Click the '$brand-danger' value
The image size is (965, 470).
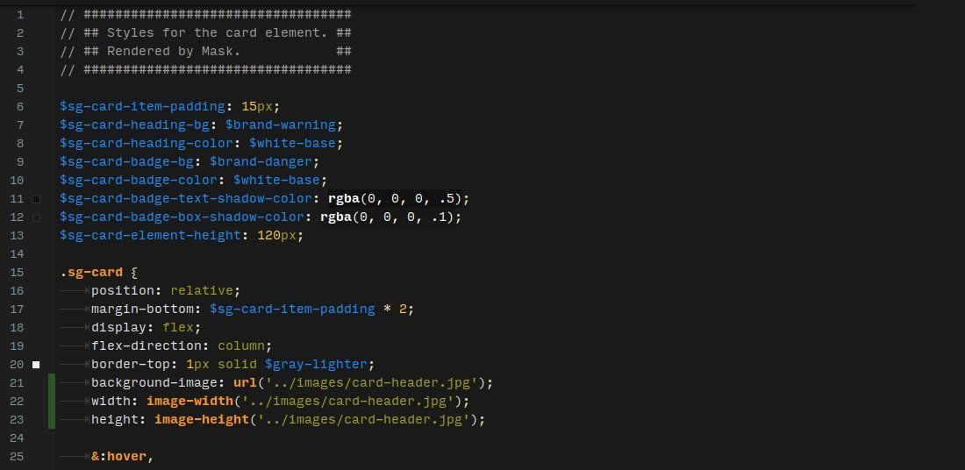pyautogui.click(x=261, y=162)
